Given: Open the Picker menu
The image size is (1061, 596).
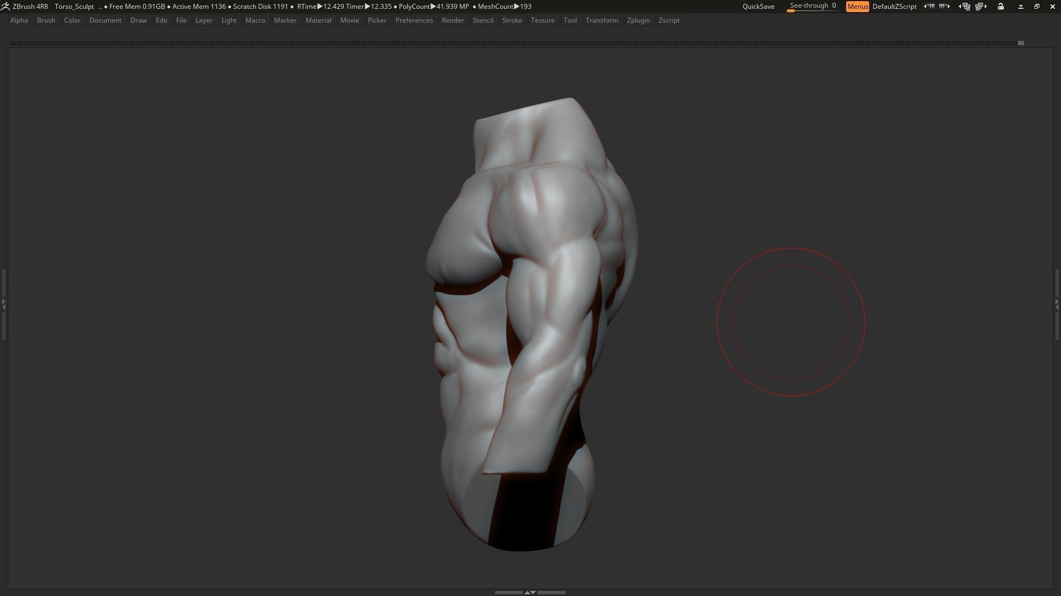Looking at the screenshot, I should [x=377, y=20].
